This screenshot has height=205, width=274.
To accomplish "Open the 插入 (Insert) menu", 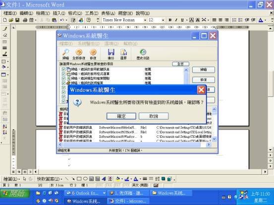I will point(59,13).
